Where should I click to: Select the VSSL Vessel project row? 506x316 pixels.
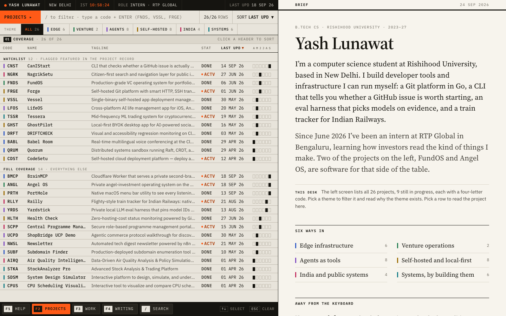click(139, 100)
